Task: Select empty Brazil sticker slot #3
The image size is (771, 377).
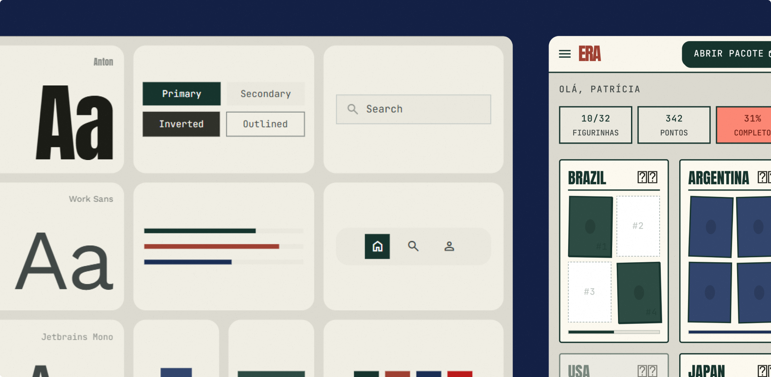Action: pos(590,292)
